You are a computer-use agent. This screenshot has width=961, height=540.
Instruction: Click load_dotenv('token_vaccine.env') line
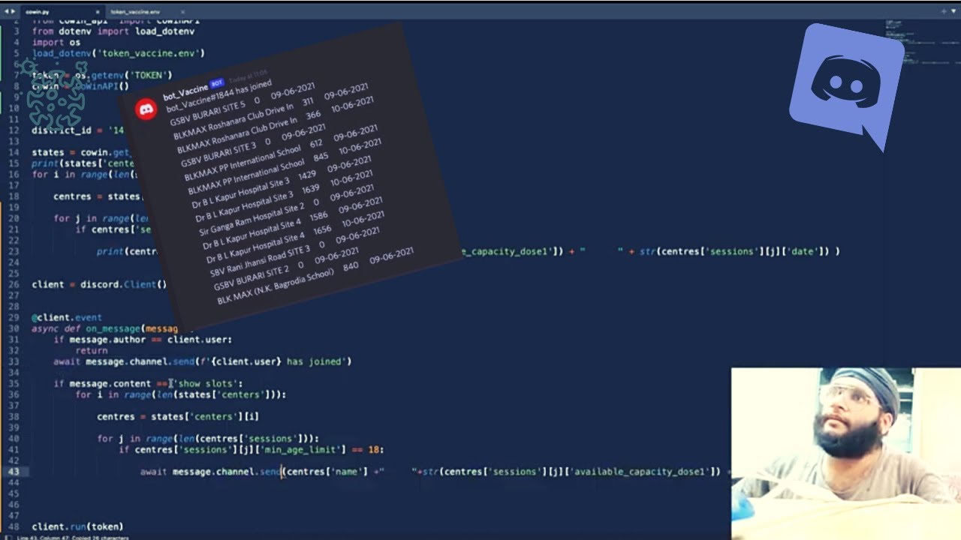point(119,53)
